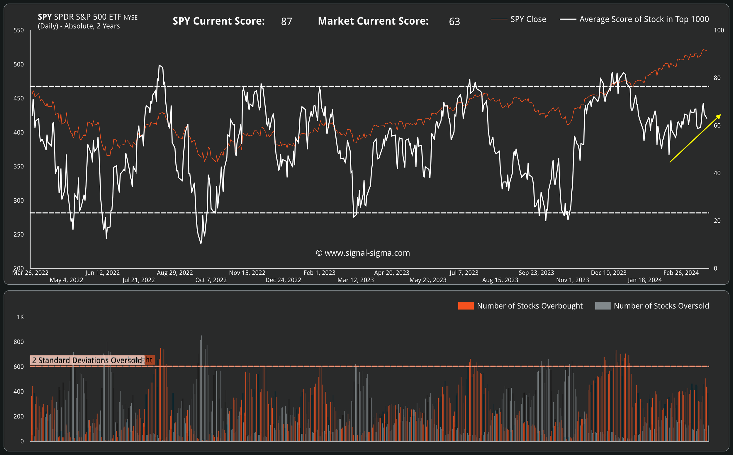Click the Dec 10, 2023 date label
This screenshot has height=455, width=733.
click(609, 273)
